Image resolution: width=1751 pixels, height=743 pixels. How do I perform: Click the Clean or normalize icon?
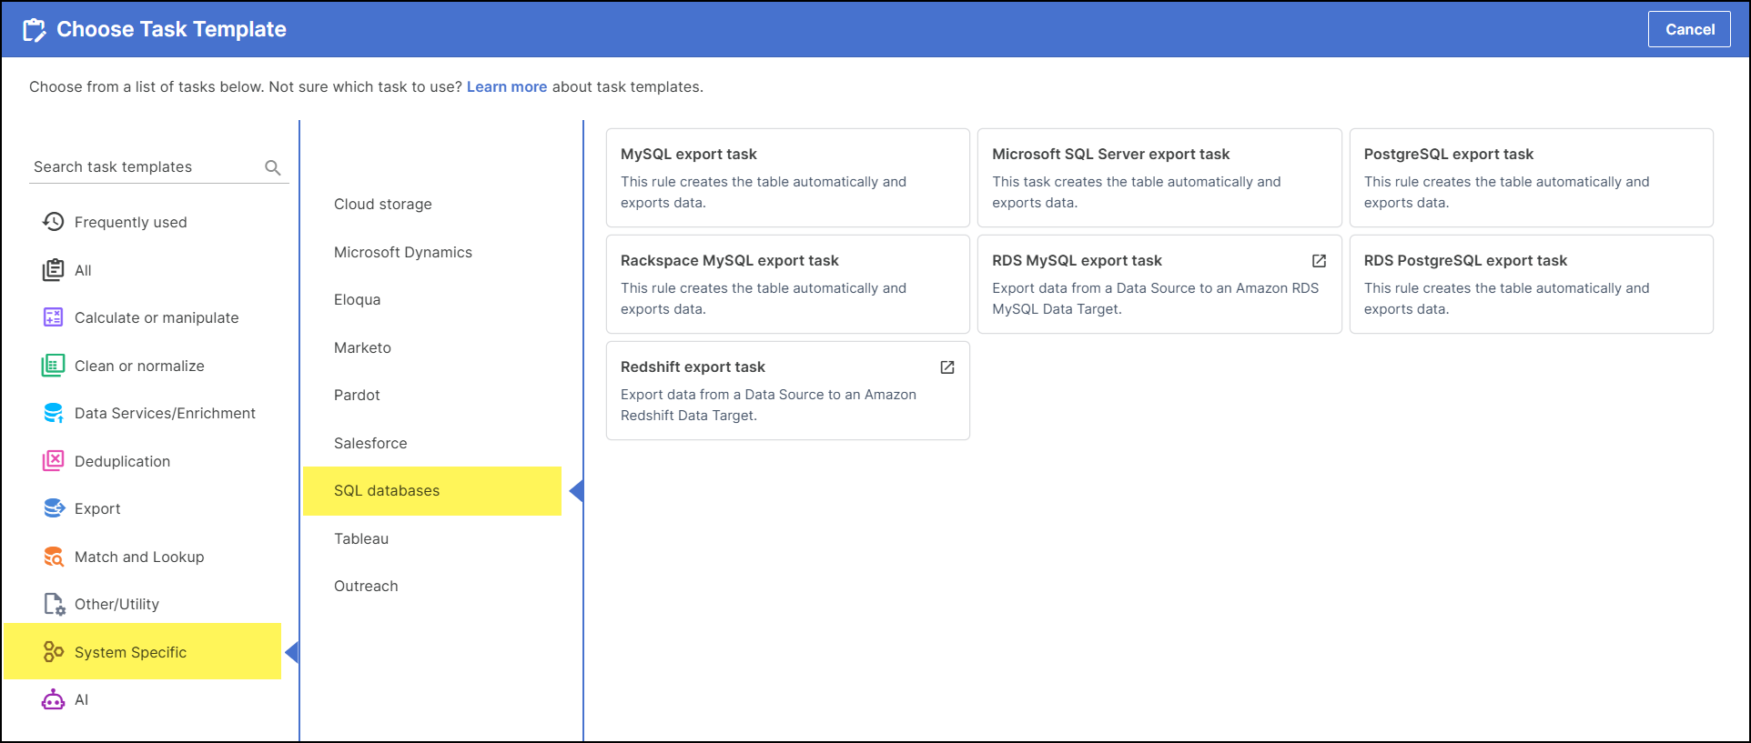coord(54,366)
